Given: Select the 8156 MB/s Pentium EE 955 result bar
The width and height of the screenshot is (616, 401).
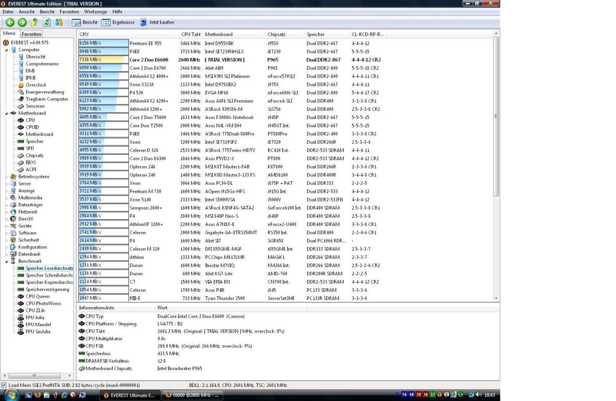Looking at the screenshot, I should (103, 43).
